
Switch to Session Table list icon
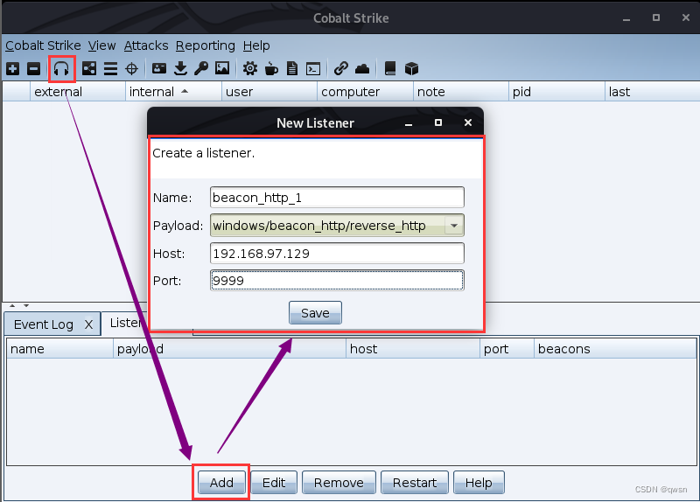click(x=110, y=69)
